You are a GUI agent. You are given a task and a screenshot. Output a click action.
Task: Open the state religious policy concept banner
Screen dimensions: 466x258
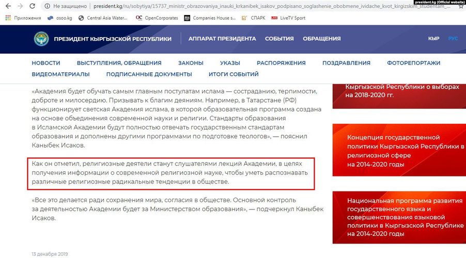398,151
